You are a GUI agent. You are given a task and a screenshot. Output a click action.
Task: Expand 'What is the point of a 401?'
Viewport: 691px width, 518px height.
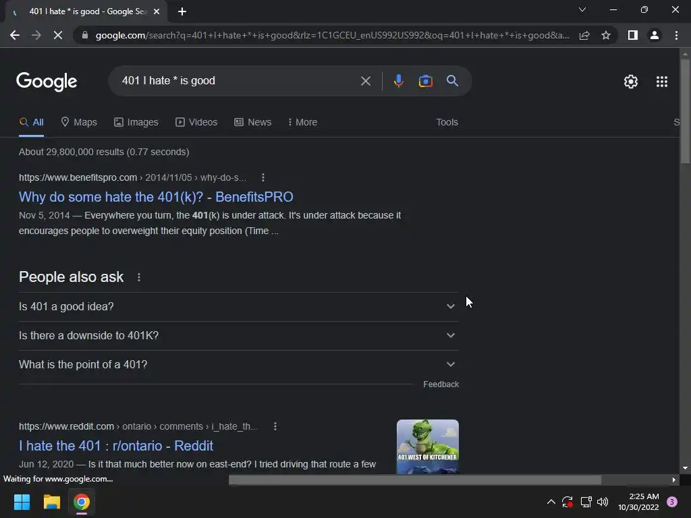point(238,365)
